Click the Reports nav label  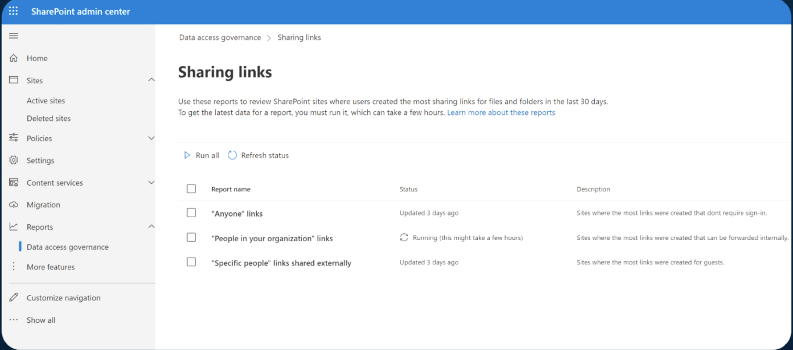click(x=40, y=227)
